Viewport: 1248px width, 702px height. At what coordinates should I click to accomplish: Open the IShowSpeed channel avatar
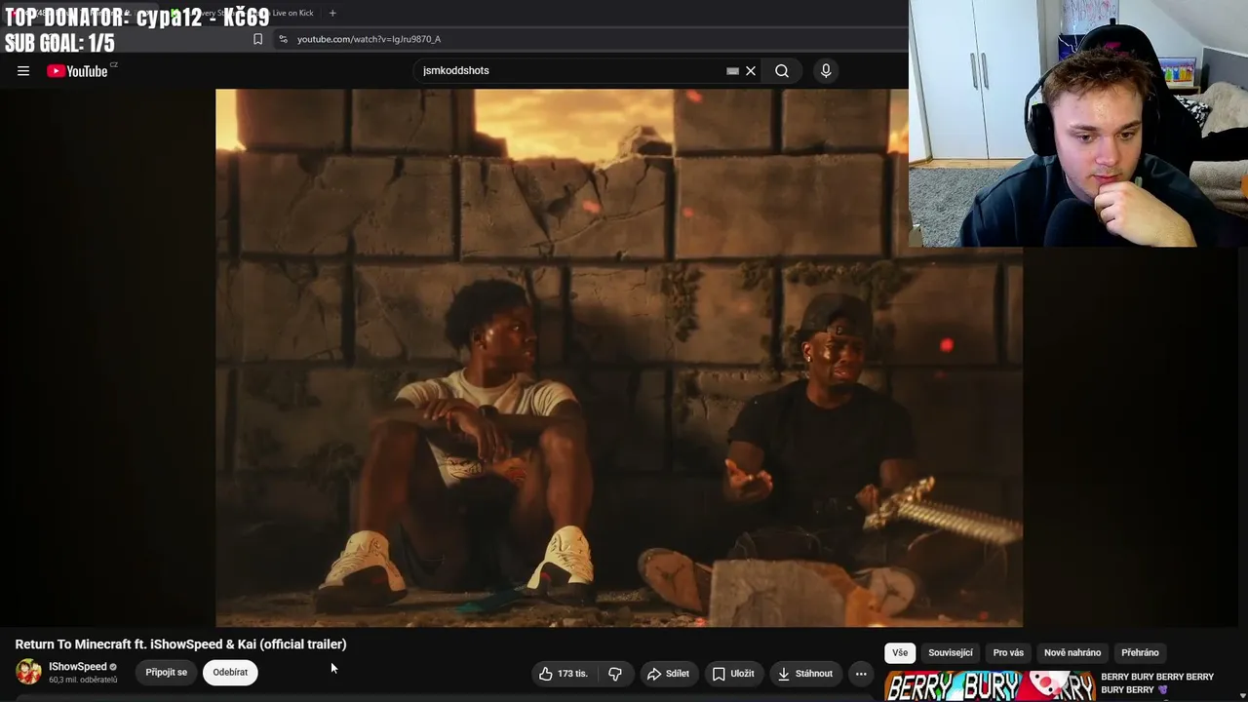point(28,672)
